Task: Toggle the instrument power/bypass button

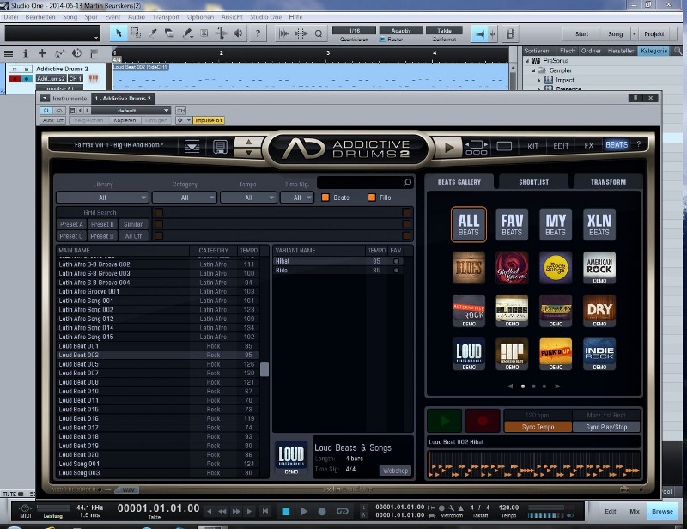Action: 46,111
